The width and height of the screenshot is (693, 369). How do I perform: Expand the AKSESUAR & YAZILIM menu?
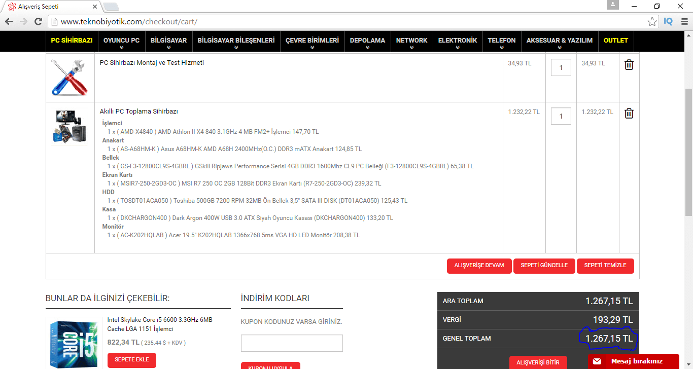click(560, 41)
